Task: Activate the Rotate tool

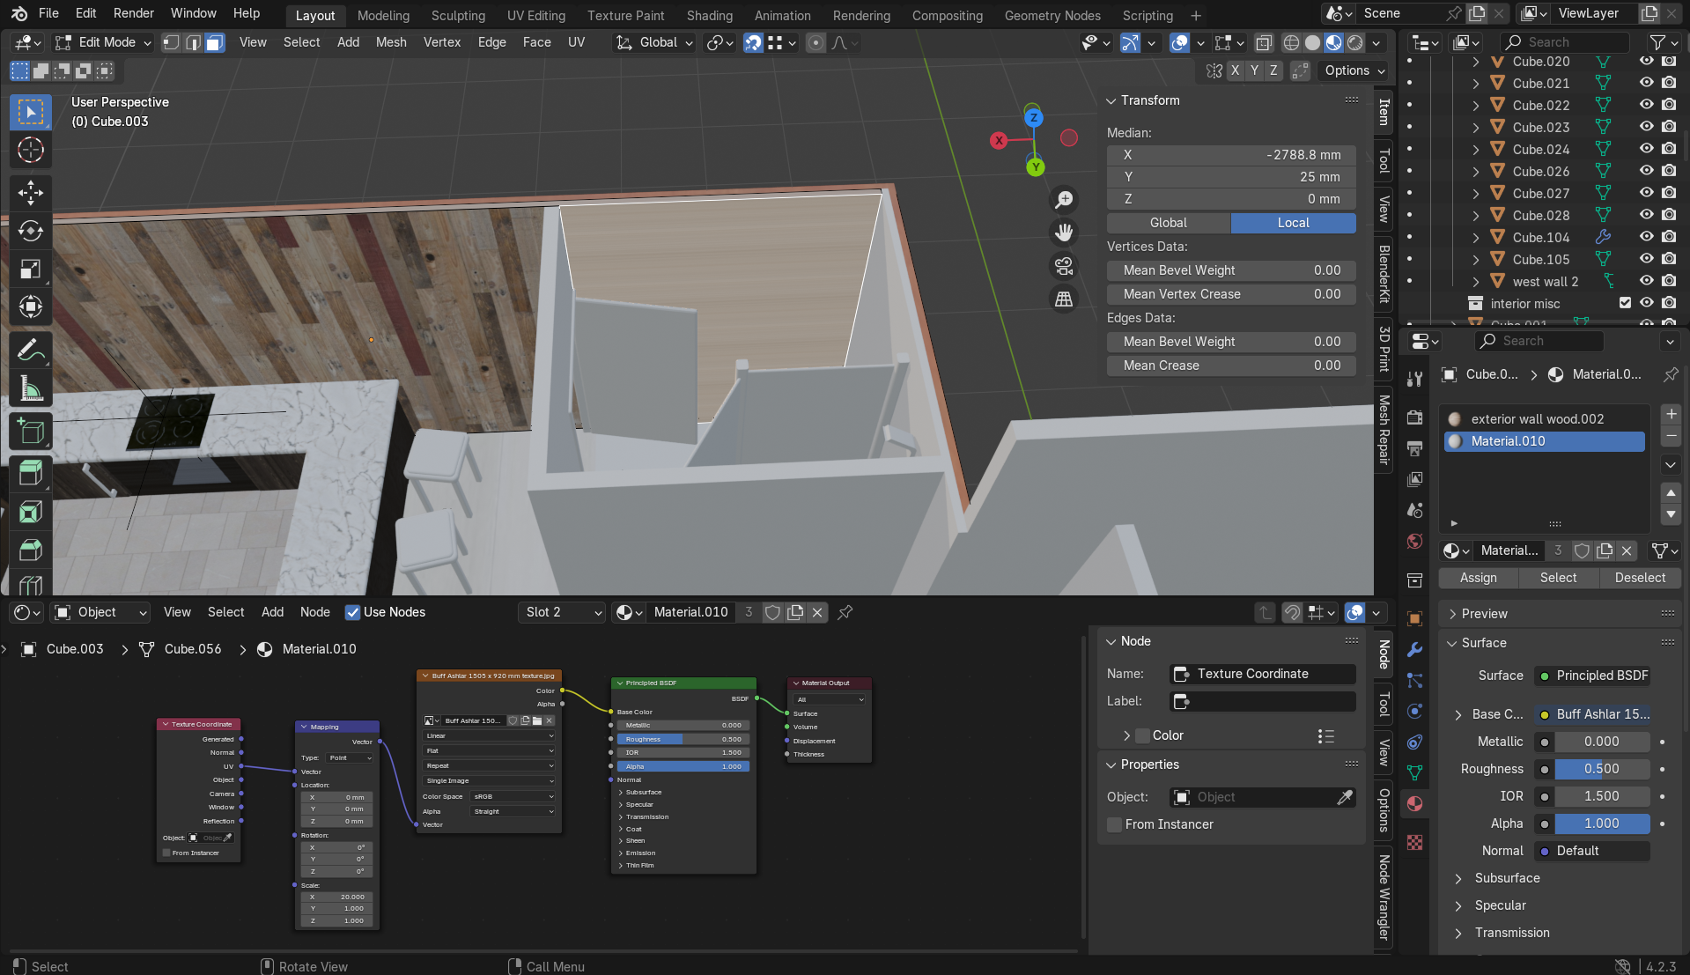Action: click(x=31, y=231)
